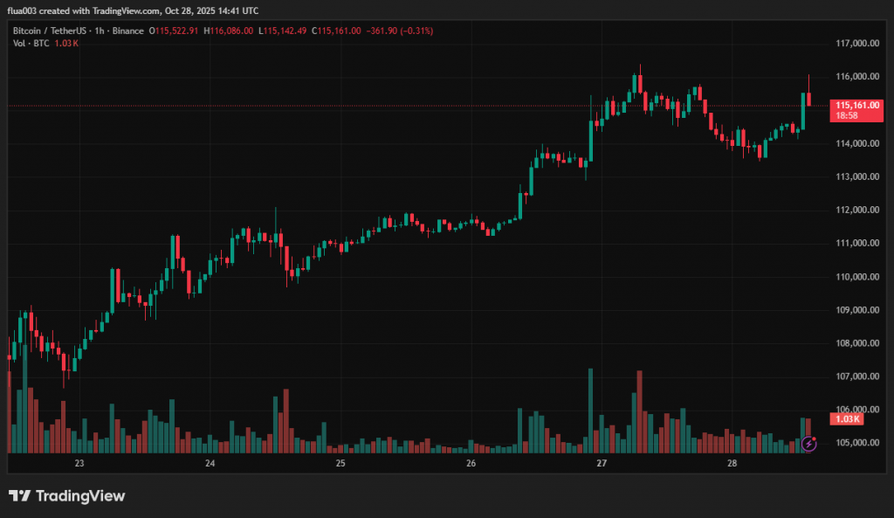894x518 pixels.
Task: Click the Binance exchange name in legend
Action: 127,31
